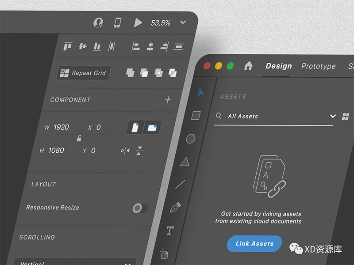Image resolution: width=354 pixels, height=265 pixels.
Task: Choose the Rectangle tool
Action: (x=196, y=116)
